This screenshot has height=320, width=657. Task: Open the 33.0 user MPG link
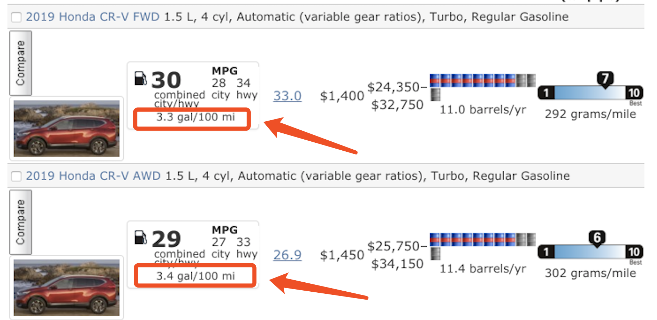point(287,96)
